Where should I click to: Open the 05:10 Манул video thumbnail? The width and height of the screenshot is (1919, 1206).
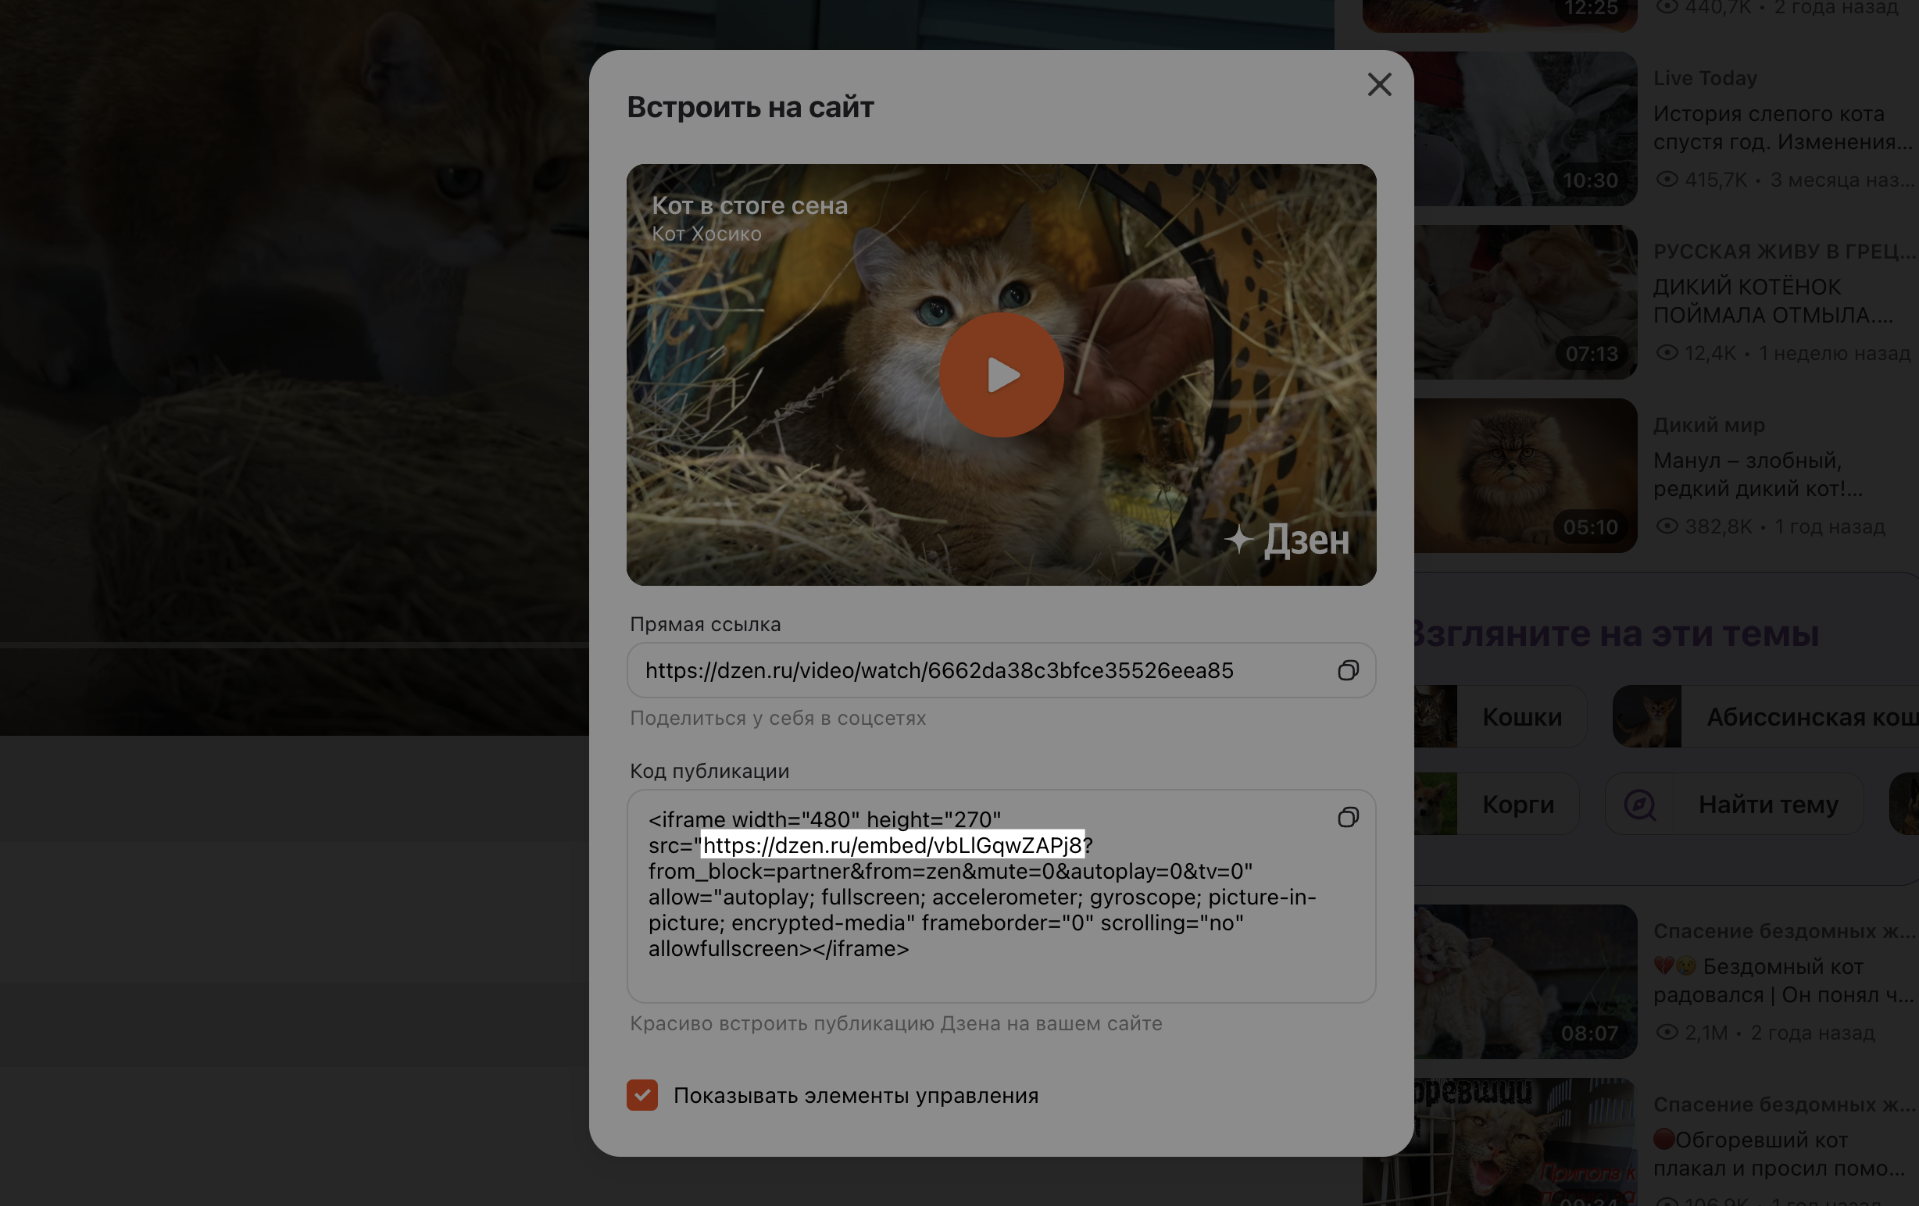(x=1525, y=476)
